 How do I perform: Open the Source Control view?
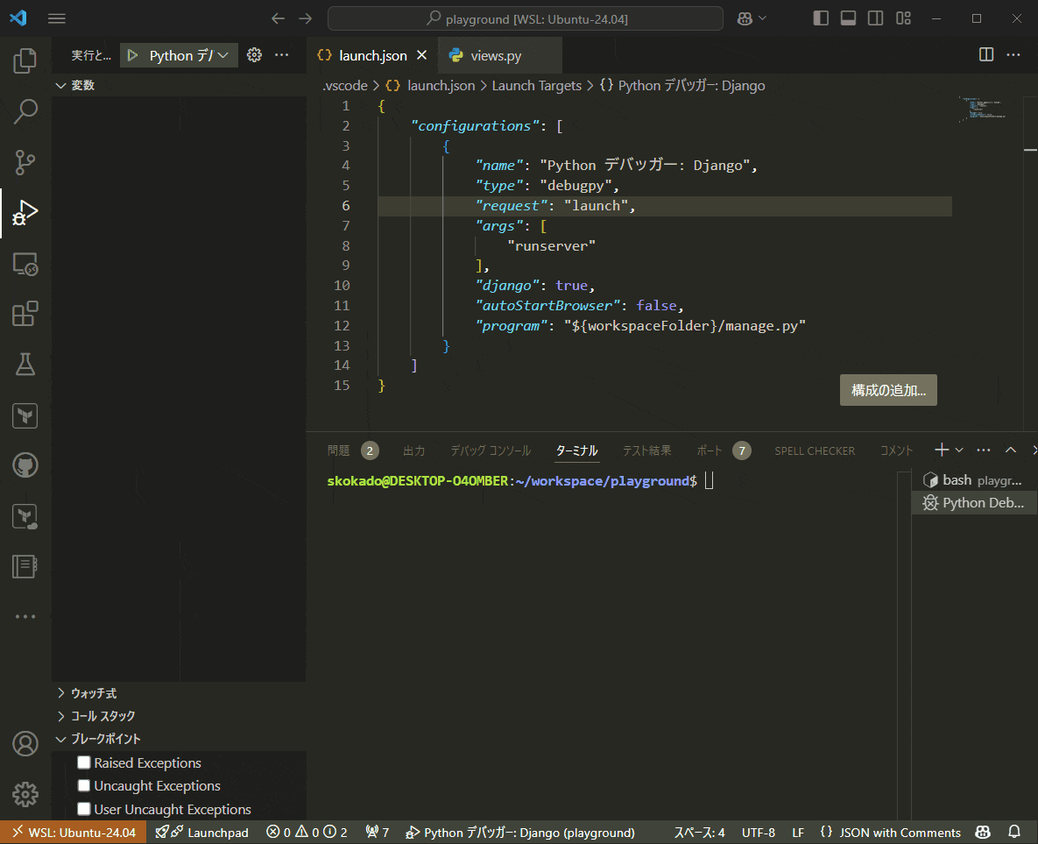point(25,162)
